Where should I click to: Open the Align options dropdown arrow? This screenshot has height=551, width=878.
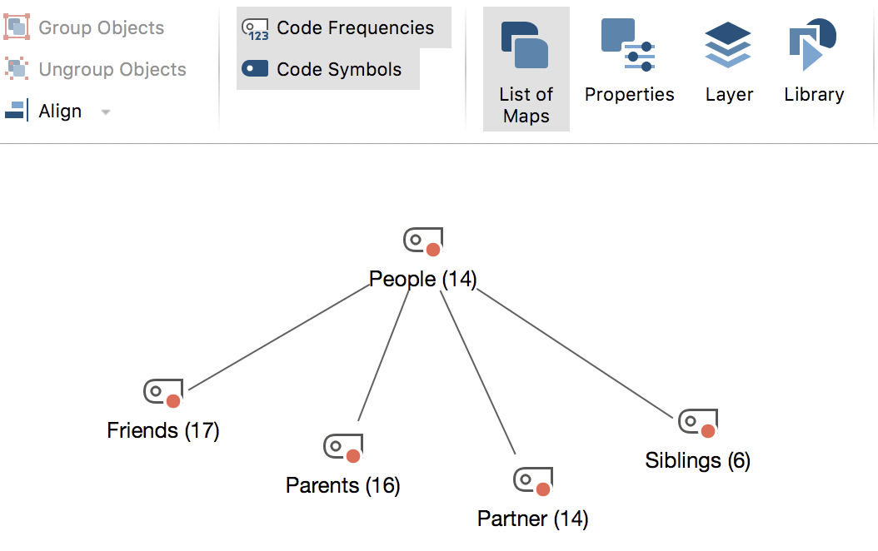point(106,111)
